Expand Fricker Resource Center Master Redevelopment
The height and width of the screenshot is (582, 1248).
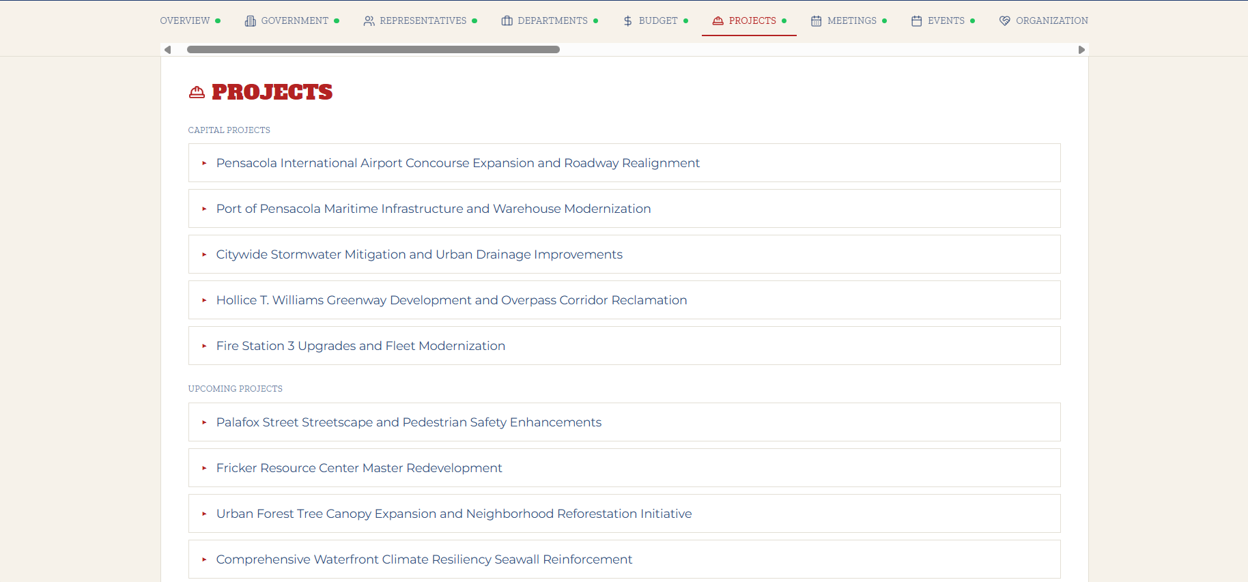click(x=624, y=468)
